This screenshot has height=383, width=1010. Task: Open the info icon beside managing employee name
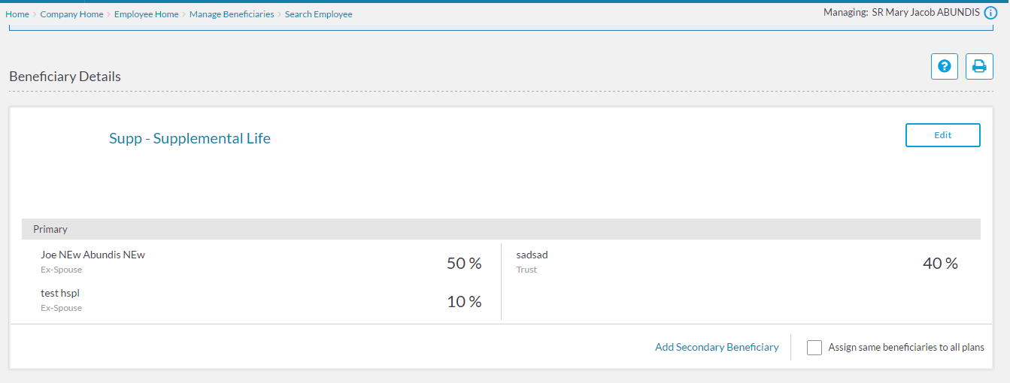click(990, 13)
